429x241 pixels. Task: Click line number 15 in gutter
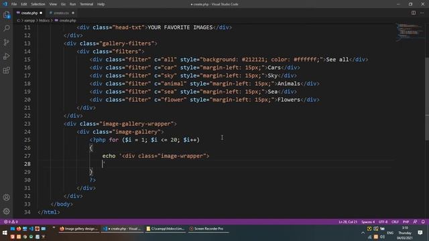click(27, 60)
